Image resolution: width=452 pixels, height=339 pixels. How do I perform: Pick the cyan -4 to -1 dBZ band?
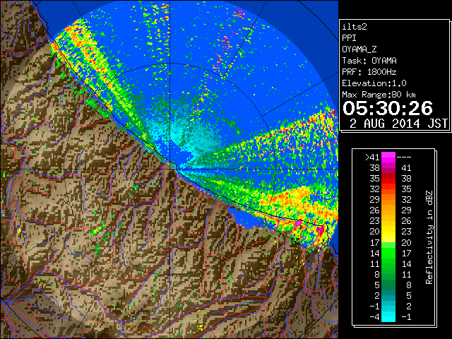388,317
